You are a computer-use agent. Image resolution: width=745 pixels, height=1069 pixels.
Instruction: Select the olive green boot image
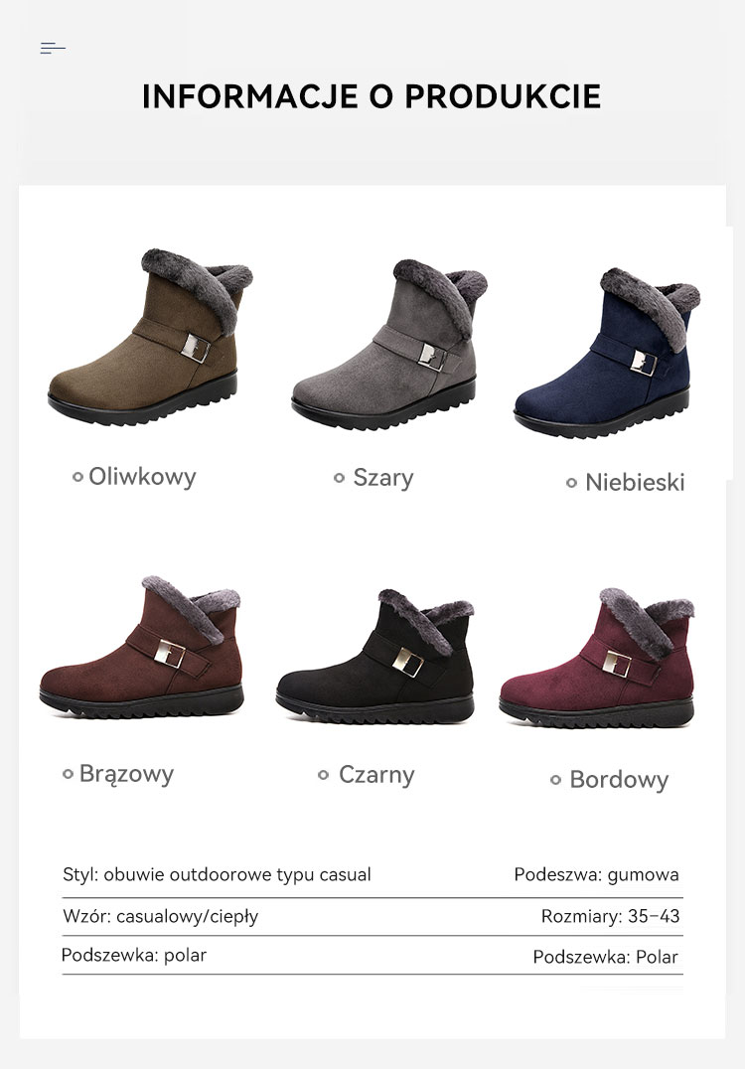pos(150,338)
